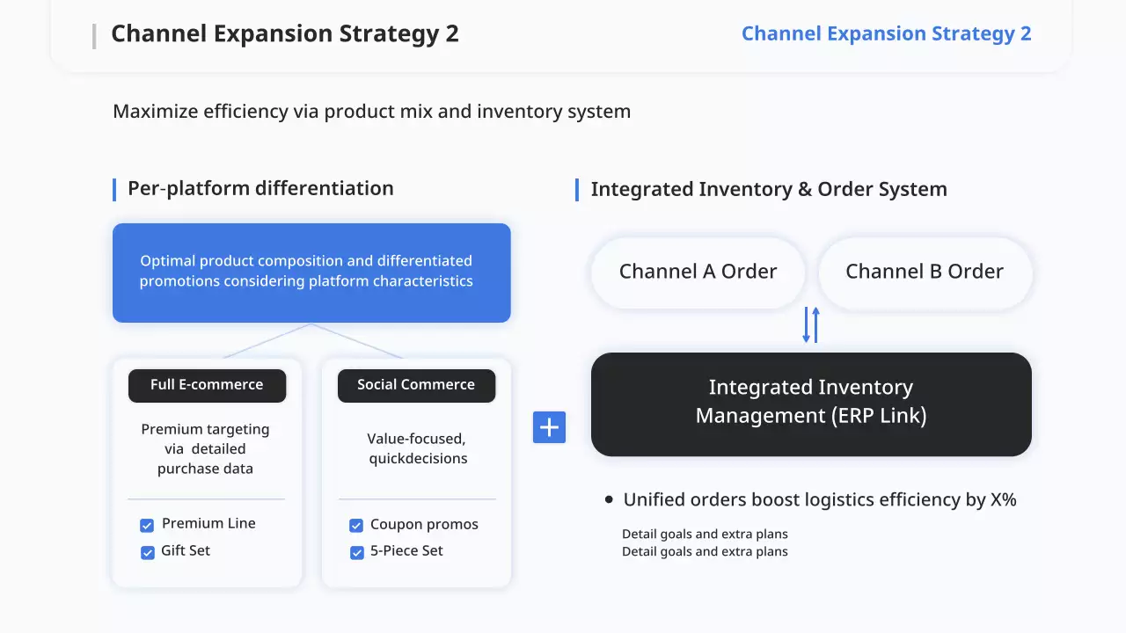Click the Channel A Order pill
Image resolution: width=1126 pixels, height=633 pixels.
click(x=698, y=272)
